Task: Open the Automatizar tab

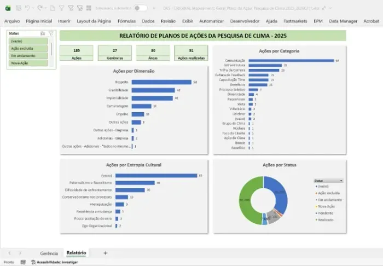Action: (x=212, y=21)
